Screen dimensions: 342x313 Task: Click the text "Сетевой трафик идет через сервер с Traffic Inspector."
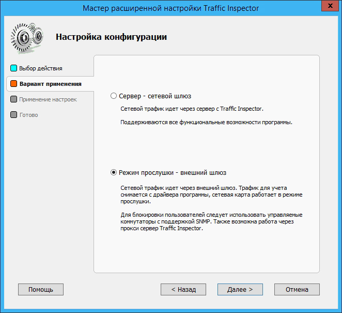point(192,109)
